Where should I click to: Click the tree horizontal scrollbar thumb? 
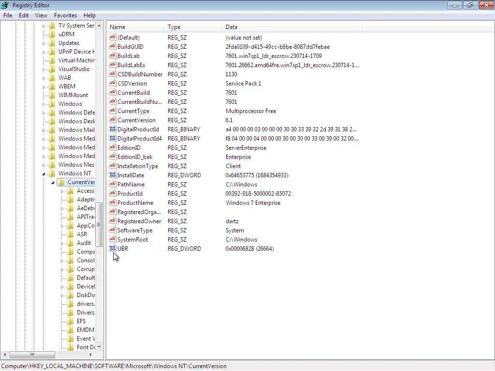(x=32, y=355)
